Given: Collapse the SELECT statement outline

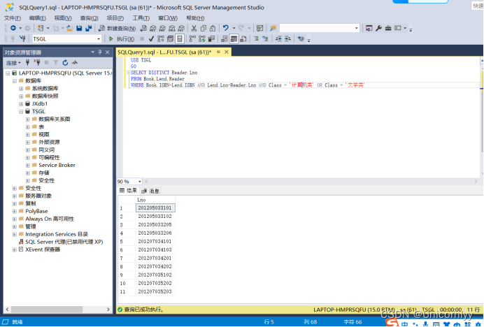Looking at the screenshot, I should click(129, 73).
